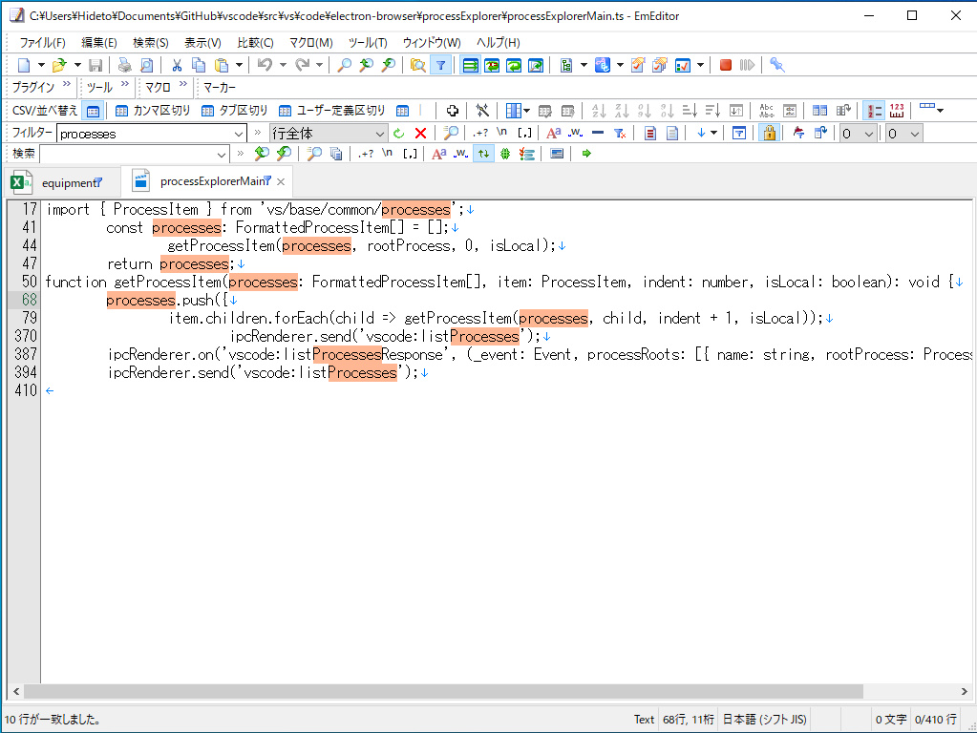977x733 pixels.
Task: Click the Advanced filter window icon
Action: (739, 133)
